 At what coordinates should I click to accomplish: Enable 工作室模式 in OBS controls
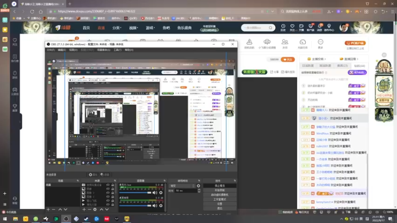pos(219,199)
